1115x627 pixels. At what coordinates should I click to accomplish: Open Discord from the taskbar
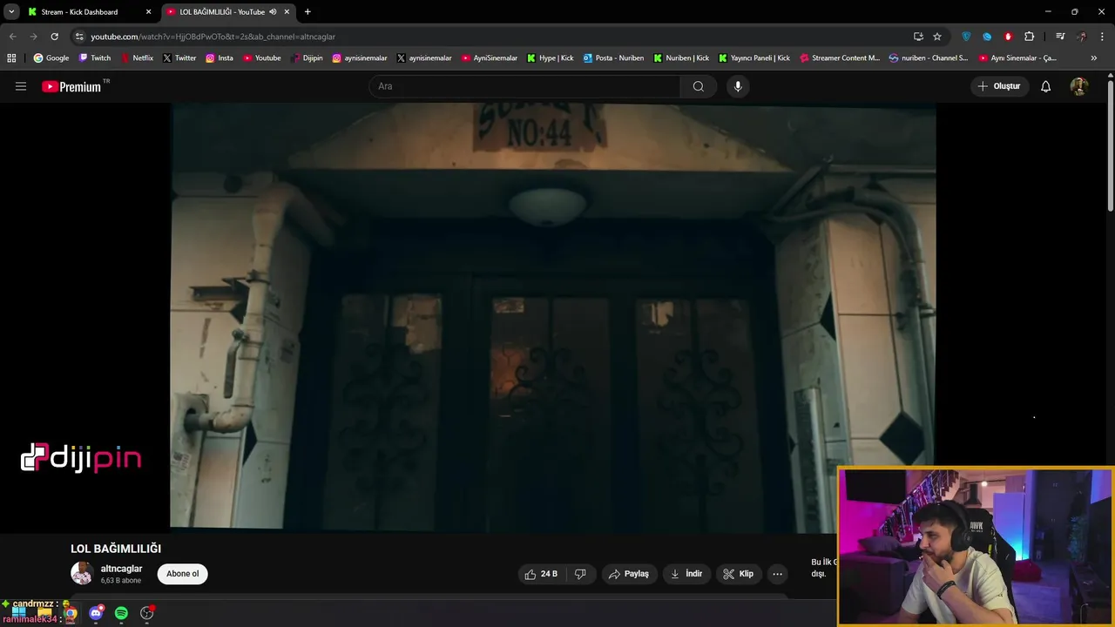pyautogui.click(x=96, y=613)
